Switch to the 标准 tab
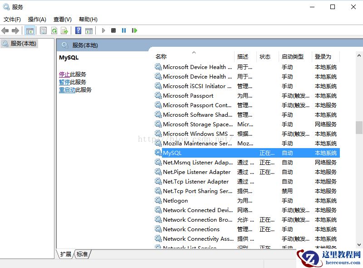Screen dimensions: 363x268 point(82,255)
